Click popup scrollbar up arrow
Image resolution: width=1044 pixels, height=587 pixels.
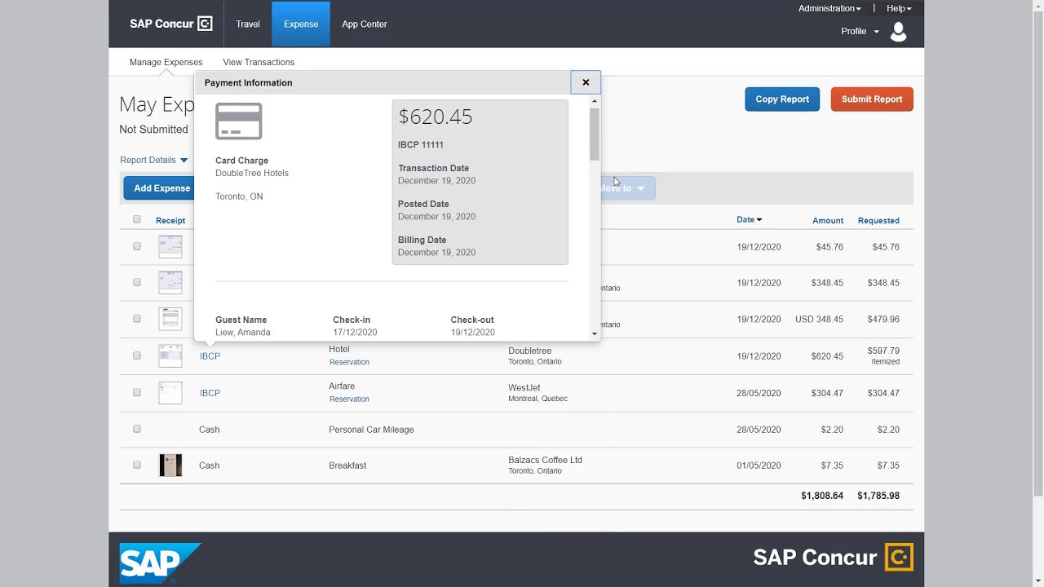coord(594,101)
